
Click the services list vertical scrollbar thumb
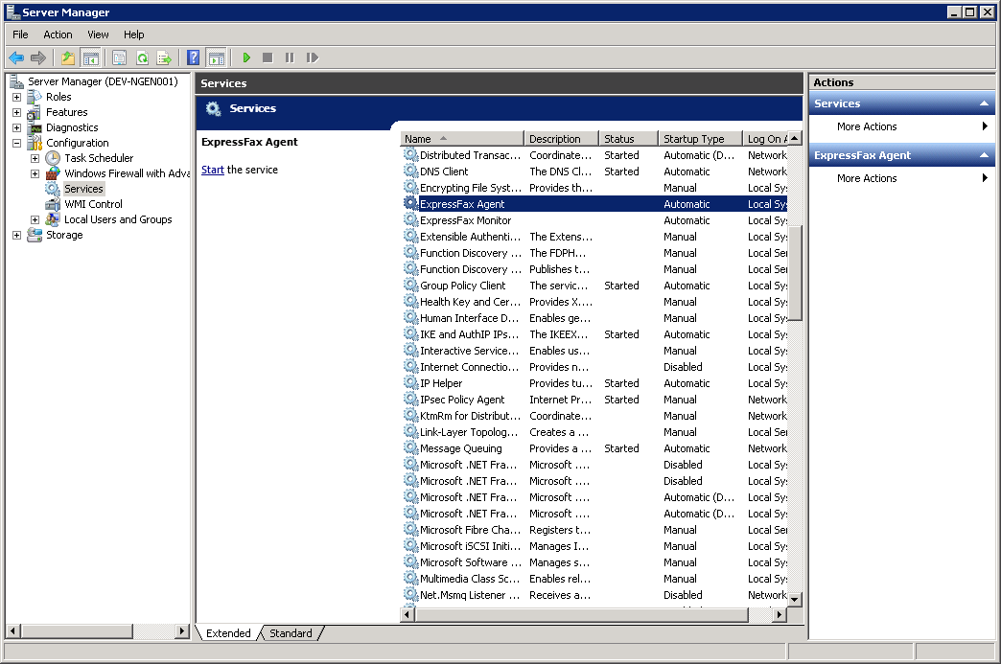pyautogui.click(x=794, y=273)
